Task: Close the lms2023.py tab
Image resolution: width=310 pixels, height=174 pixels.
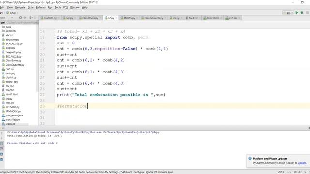Action: pyautogui.click(x=59, y=18)
